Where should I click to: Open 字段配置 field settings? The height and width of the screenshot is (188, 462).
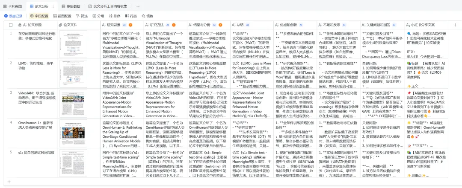[x=39, y=16]
